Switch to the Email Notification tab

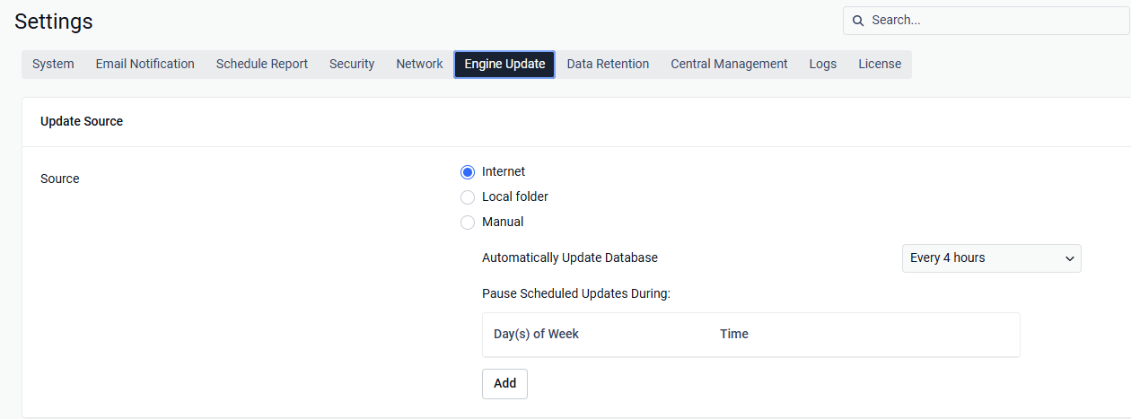[x=145, y=65]
